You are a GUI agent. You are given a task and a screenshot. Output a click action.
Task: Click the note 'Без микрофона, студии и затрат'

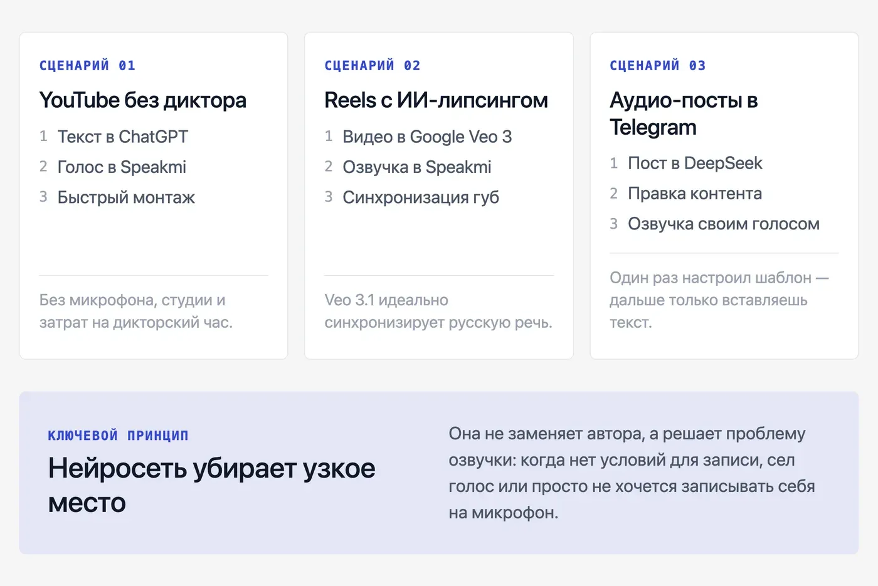point(136,311)
